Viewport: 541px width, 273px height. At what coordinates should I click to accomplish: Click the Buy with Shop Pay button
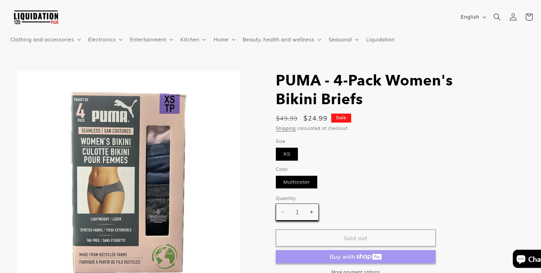[x=355, y=257]
